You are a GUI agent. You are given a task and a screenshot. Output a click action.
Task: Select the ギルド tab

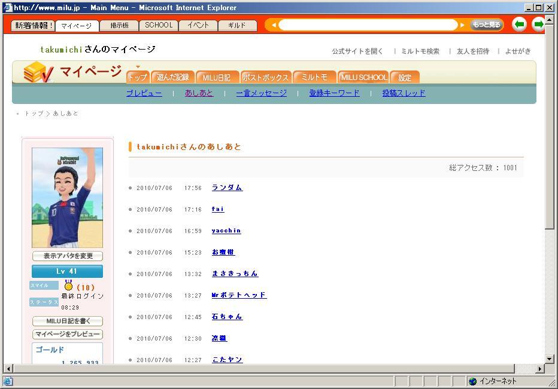[x=237, y=26]
